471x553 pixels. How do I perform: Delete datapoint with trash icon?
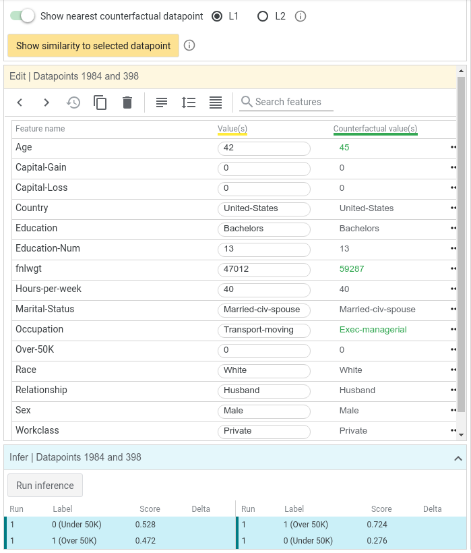tap(127, 103)
